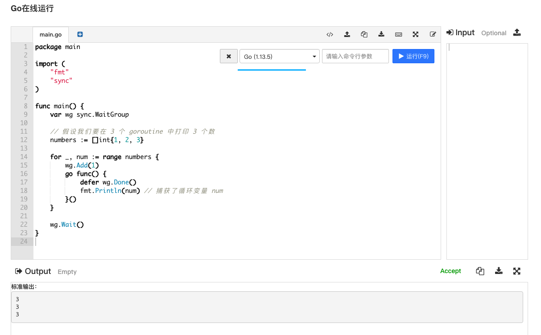
Task: Copy the output with the Output copy icon
Action: tap(480, 271)
